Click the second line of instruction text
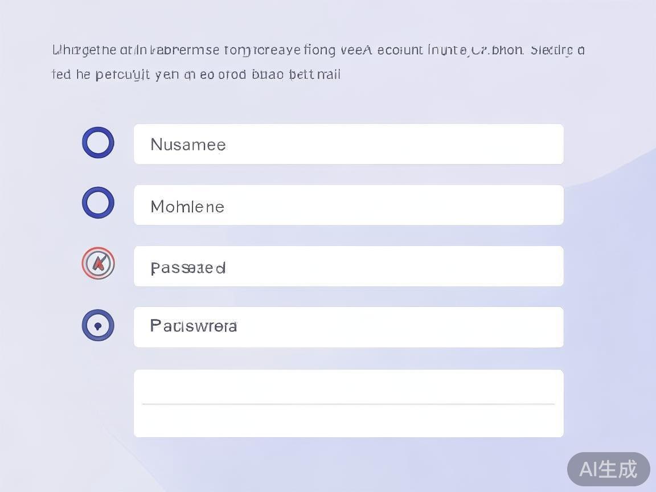Screen dimensions: 656x492 (x=196, y=75)
